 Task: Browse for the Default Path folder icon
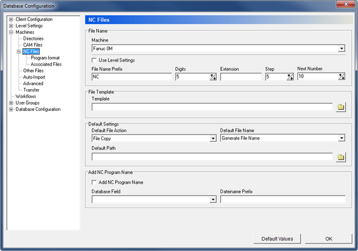click(x=341, y=157)
